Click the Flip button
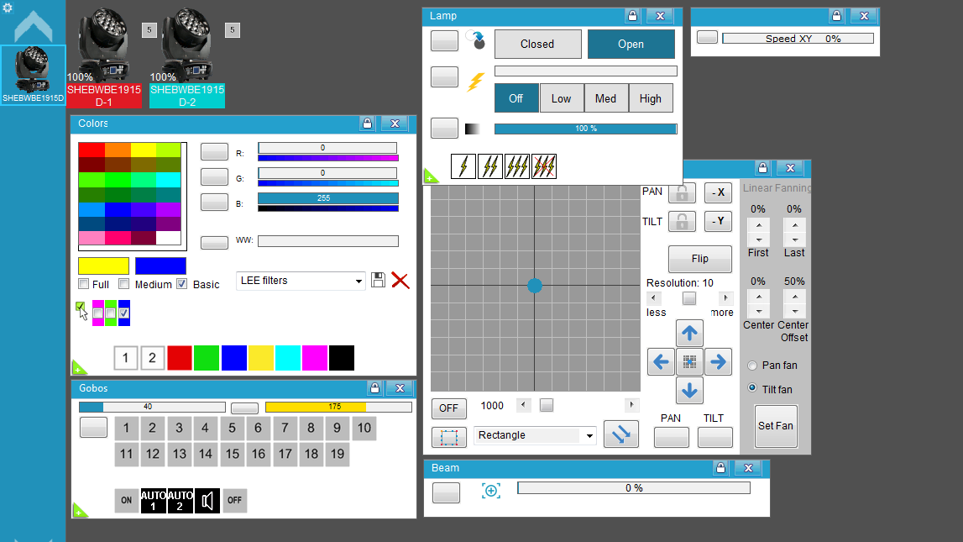The image size is (963, 542). coord(699,259)
